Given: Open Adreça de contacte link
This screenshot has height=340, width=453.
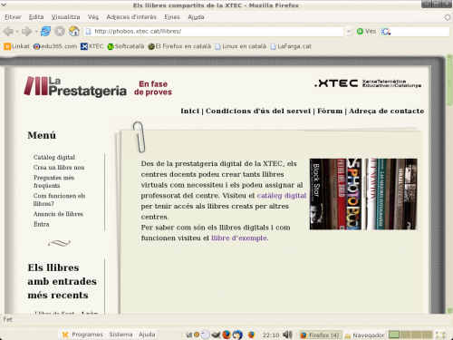Looking at the screenshot, I should (387, 111).
